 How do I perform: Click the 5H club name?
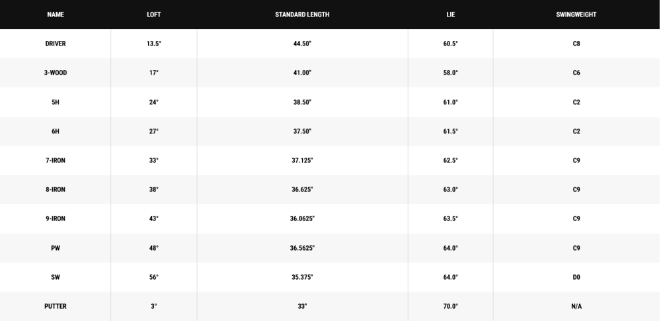point(56,102)
